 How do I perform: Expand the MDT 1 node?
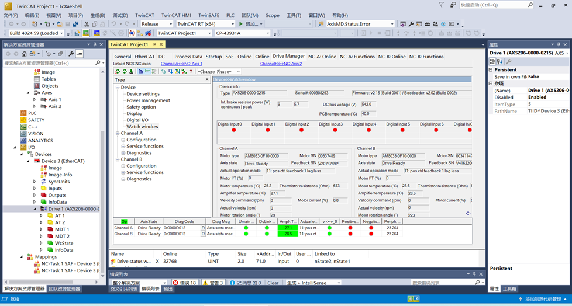[41, 229]
